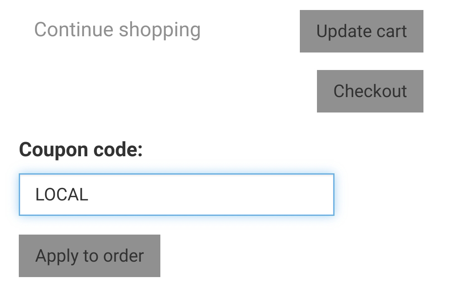Apply the coupon to the order
This screenshot has height=290, width=451.
pyautogui.click(x=89, y=256)
